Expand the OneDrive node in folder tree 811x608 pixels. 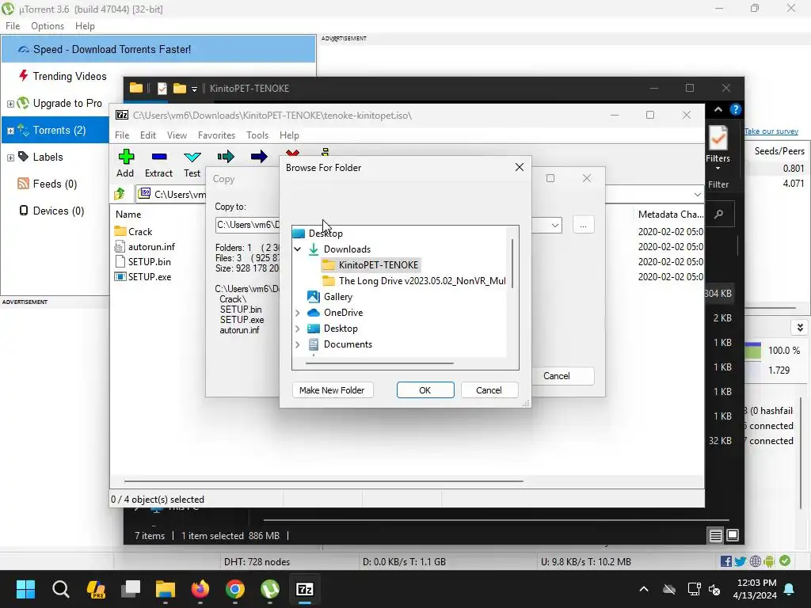click(x=298, y=313)
